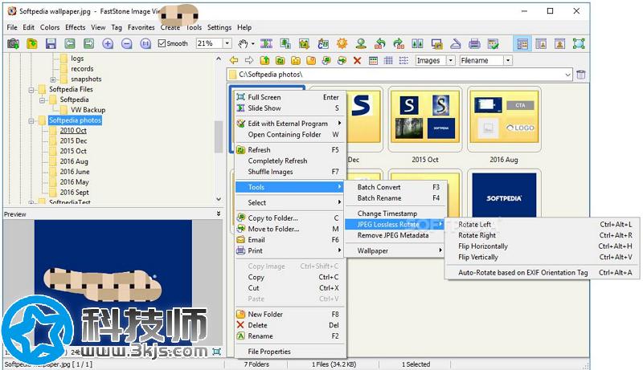Select File Properties in context menu

290,352
